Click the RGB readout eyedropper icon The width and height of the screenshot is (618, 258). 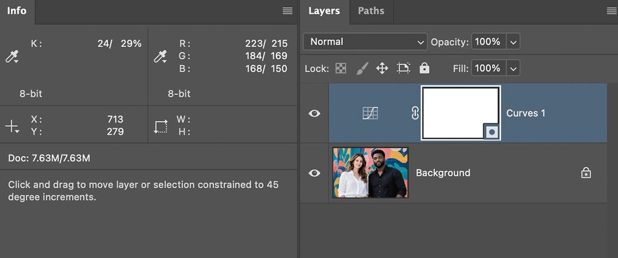tap(160, 57)
